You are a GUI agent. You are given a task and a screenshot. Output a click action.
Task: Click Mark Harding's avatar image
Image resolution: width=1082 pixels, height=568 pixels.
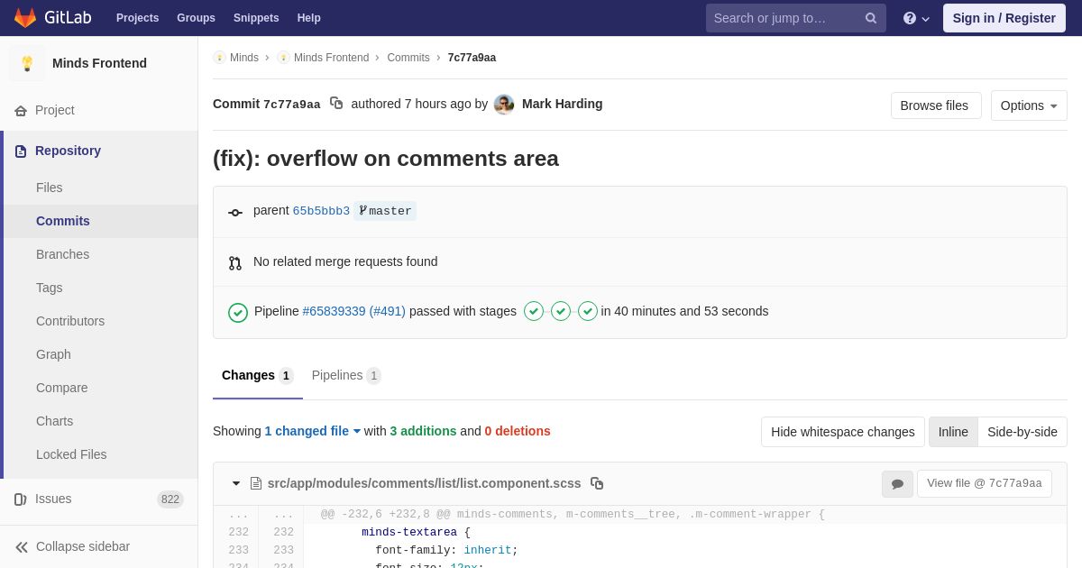pyautogui.click(x=504, y=105)
